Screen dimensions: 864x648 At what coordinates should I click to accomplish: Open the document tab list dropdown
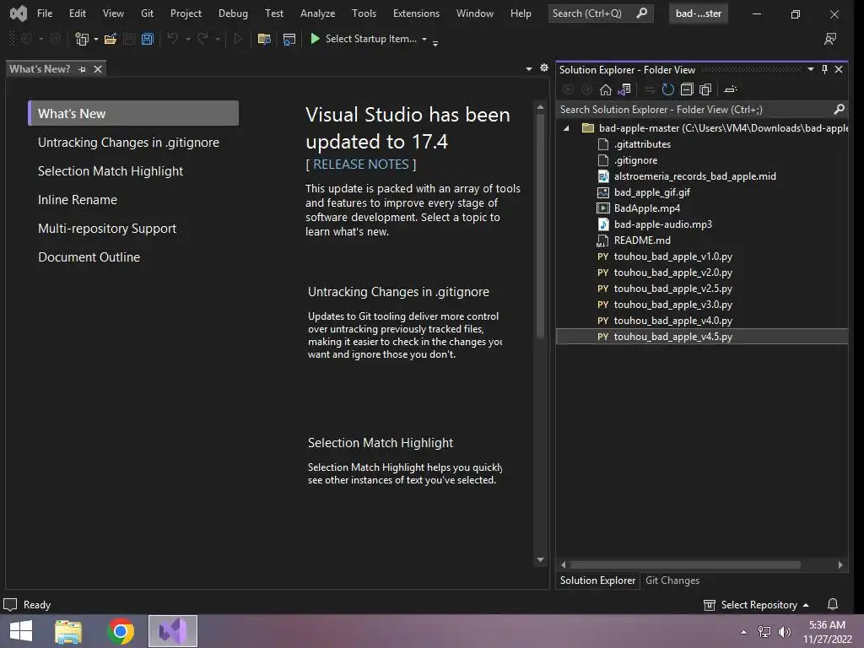click(x=528, y=69)
